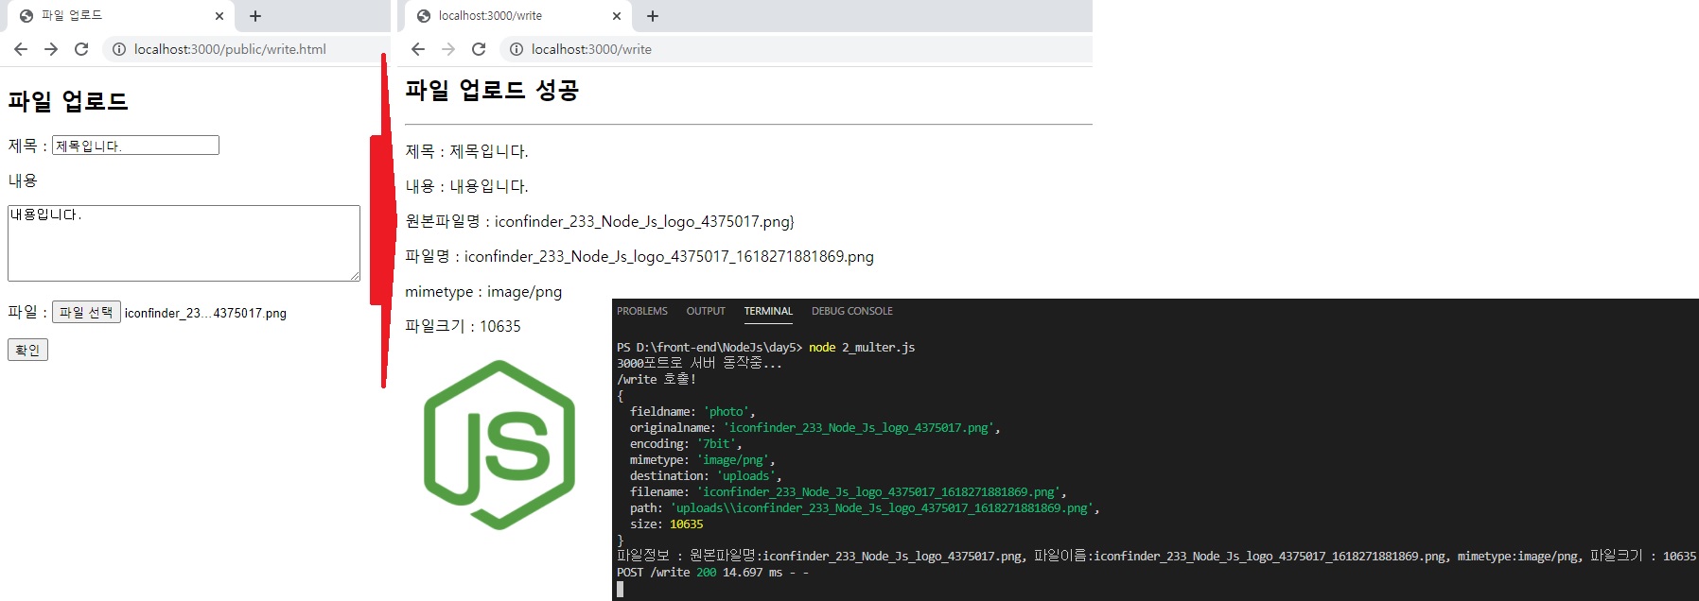Screen dimensions: 1699x601
Task: Open new tab beside the localhost:3000/write tab
Action: pyautogui.click(x=653, y=16)
